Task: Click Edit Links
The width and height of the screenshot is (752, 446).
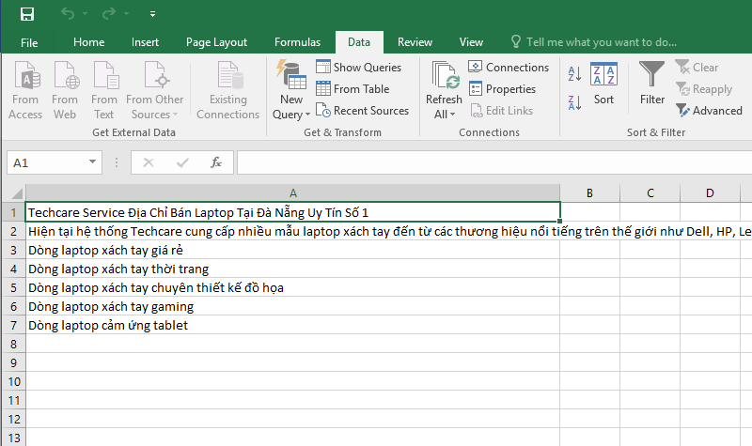Action: 502,111
